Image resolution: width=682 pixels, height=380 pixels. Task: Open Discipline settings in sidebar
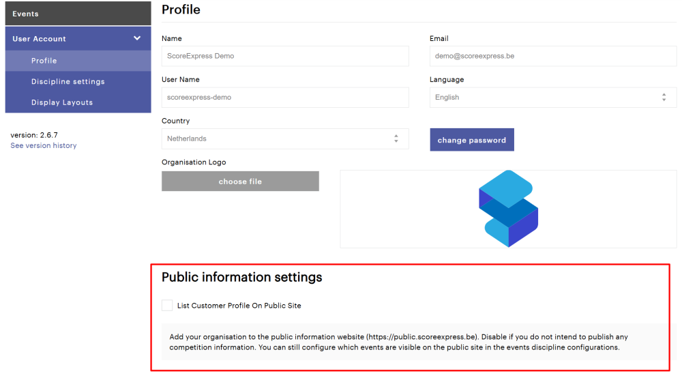coord(68,81)
